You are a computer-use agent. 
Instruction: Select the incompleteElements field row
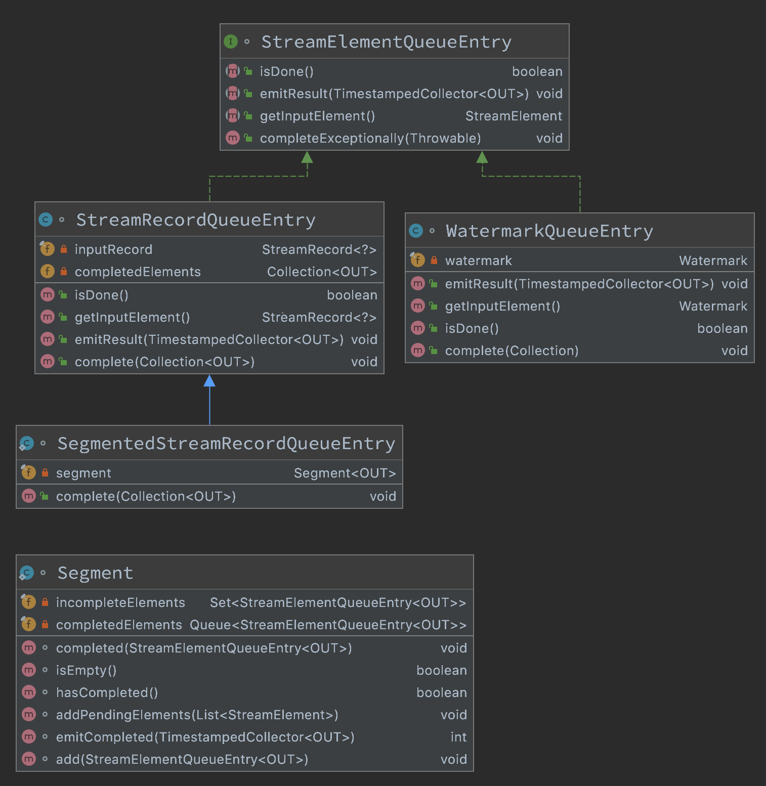point(245,602)
